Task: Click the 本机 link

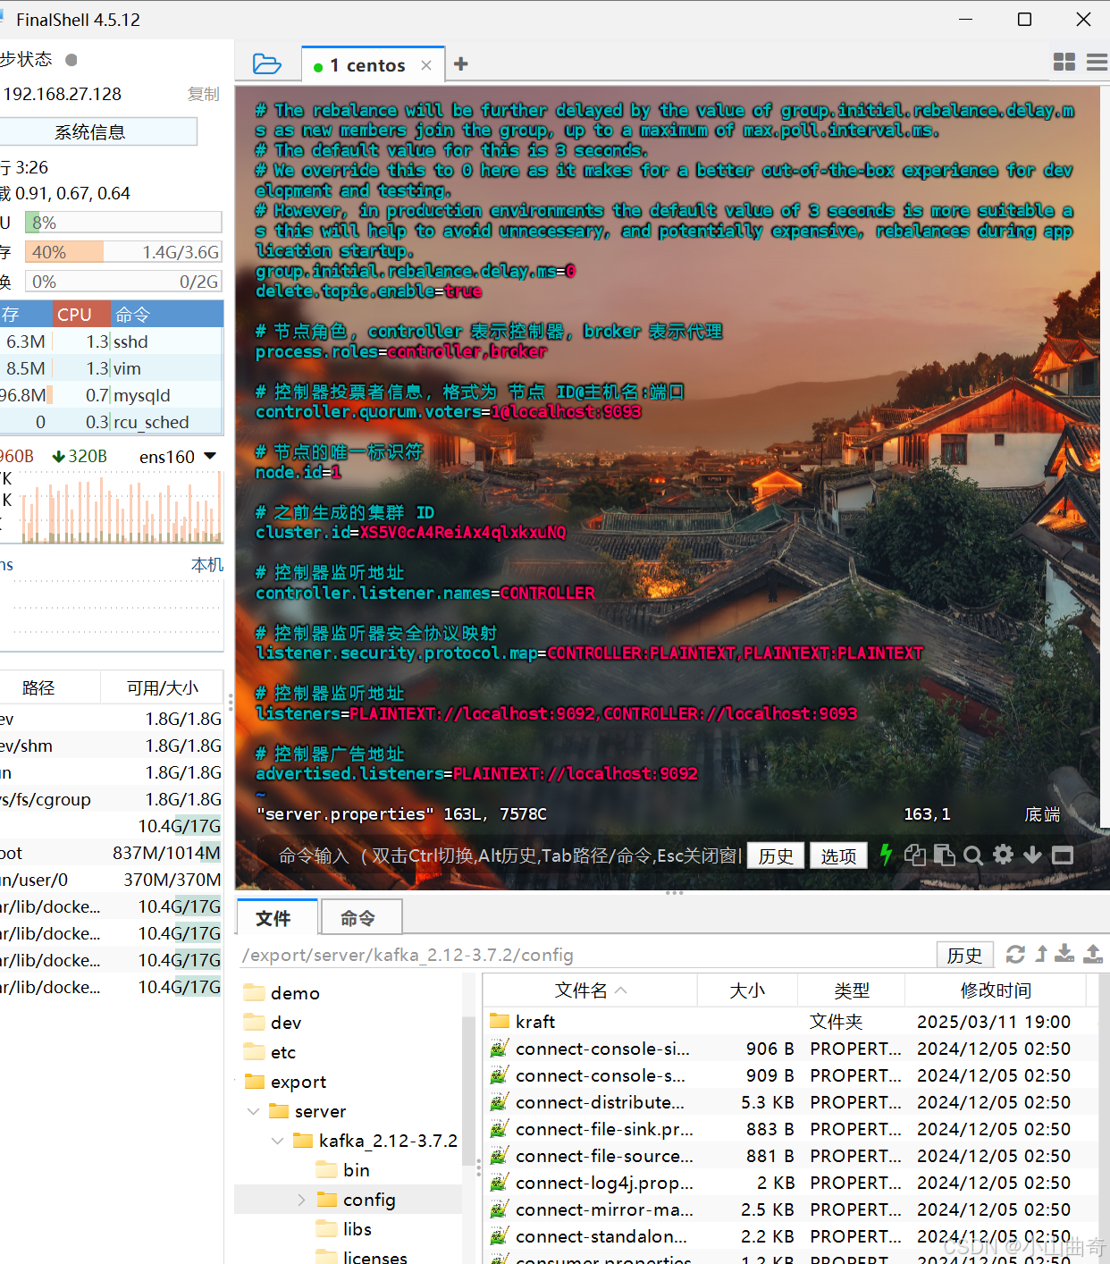Action: (x=207, y=565)
